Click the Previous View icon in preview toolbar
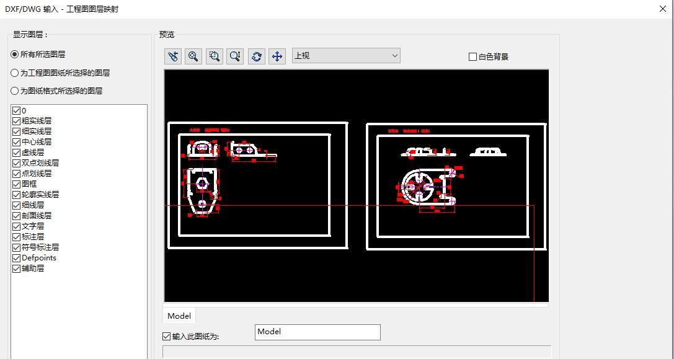674x359 pixels. click(x=173, y=56)
